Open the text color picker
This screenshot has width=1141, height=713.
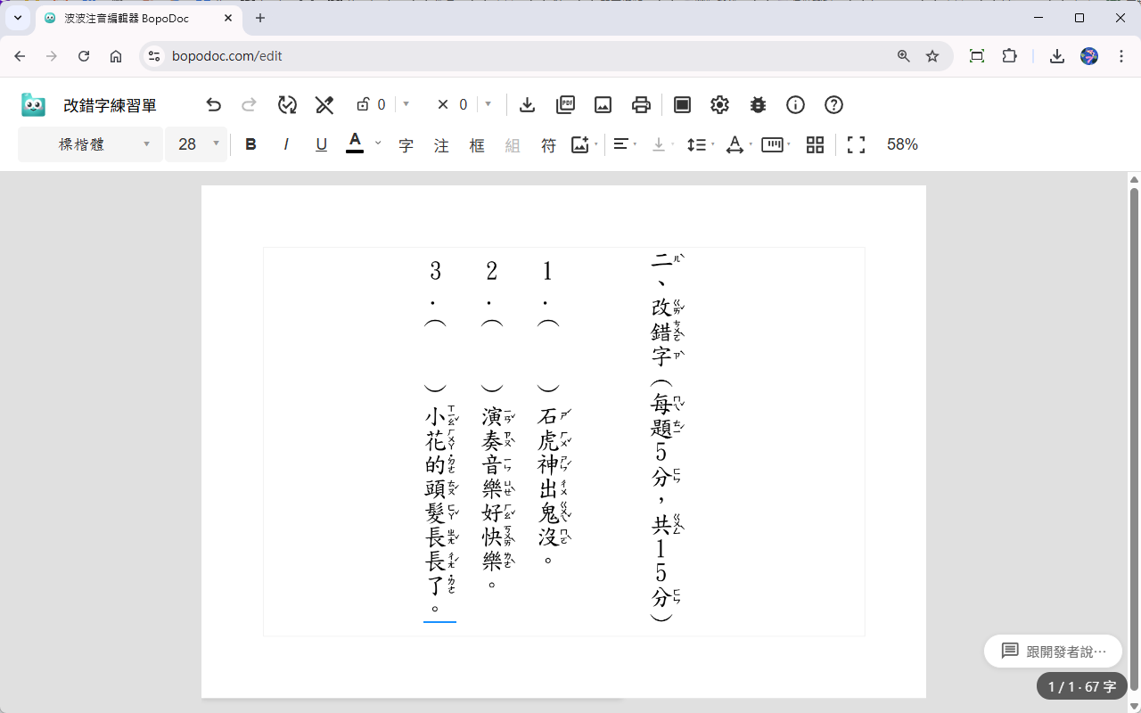pos(355,143)
